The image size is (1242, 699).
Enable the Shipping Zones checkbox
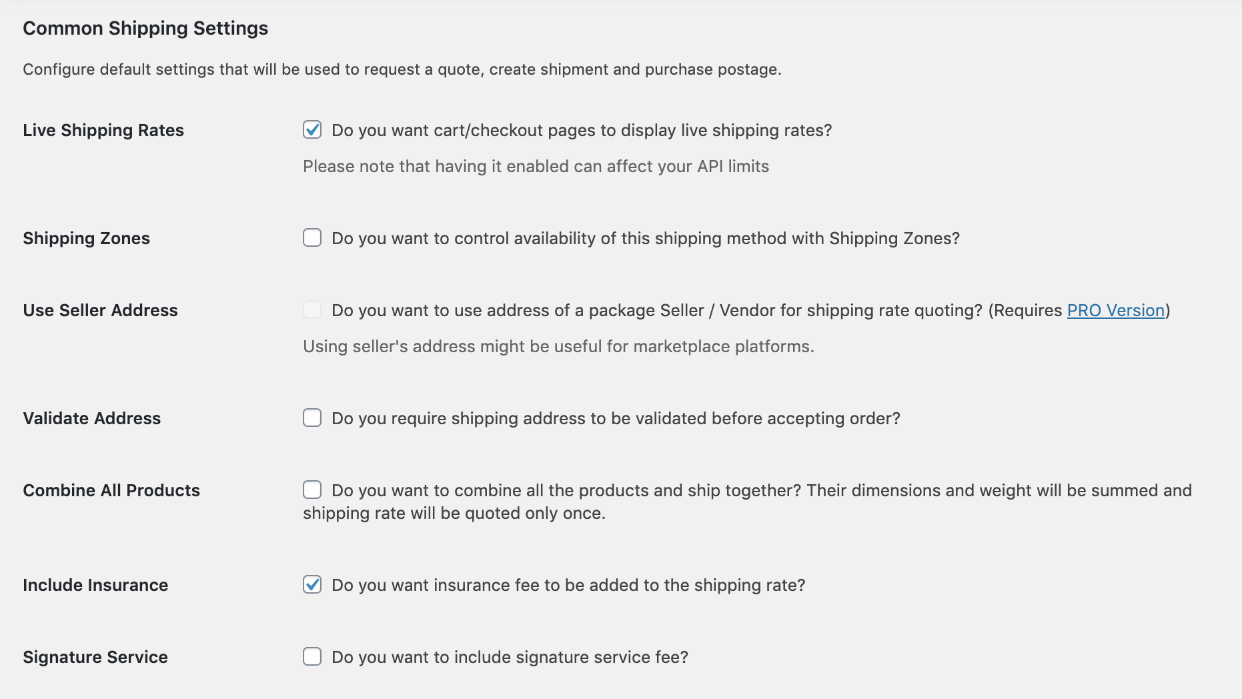click(x=312, y=237)
